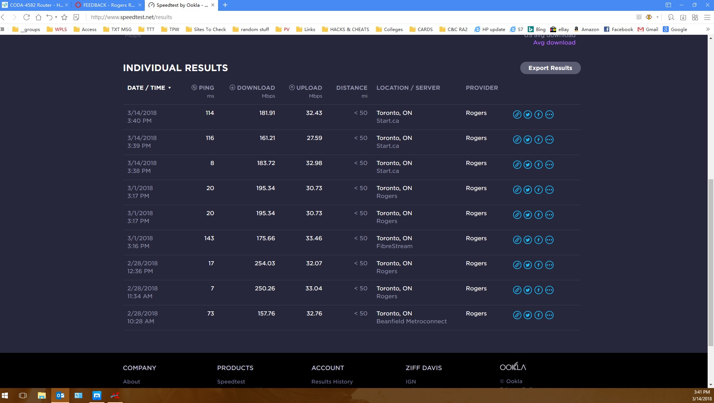Open undo history dropdown arrow

(56, 17)
